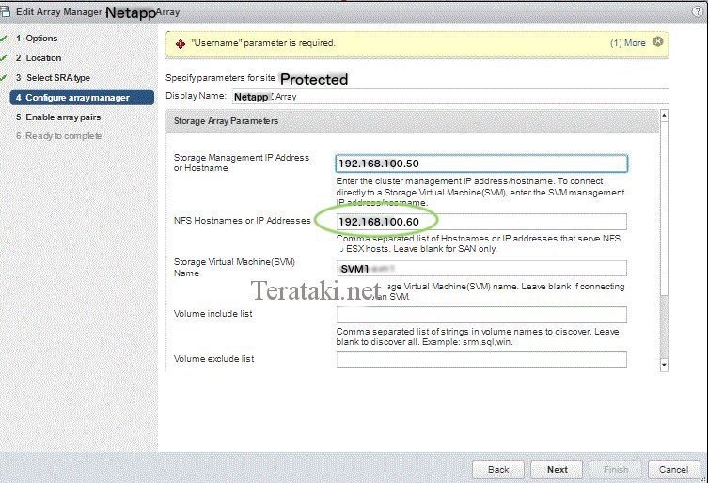Screen dimensions: 708x483
Task: Click the Cancel button
Action: pos(673,470)
